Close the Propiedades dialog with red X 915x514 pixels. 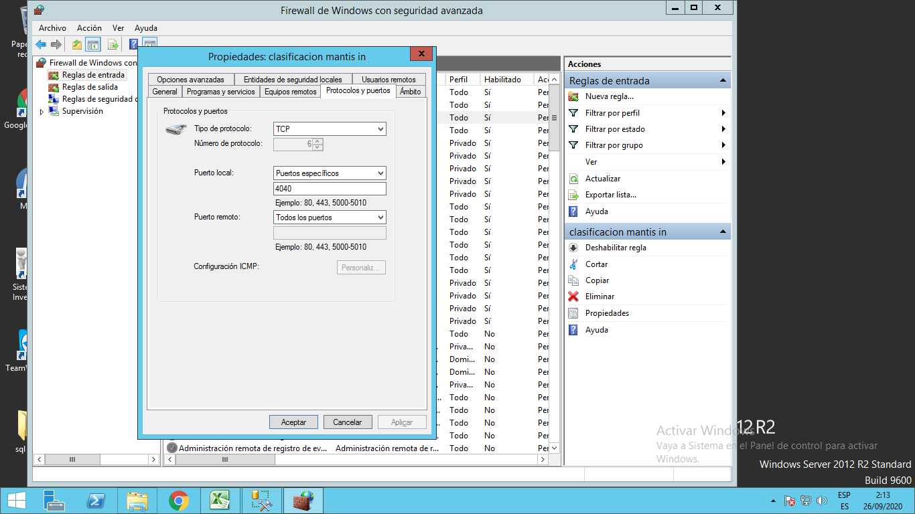[x=421, y=54]
